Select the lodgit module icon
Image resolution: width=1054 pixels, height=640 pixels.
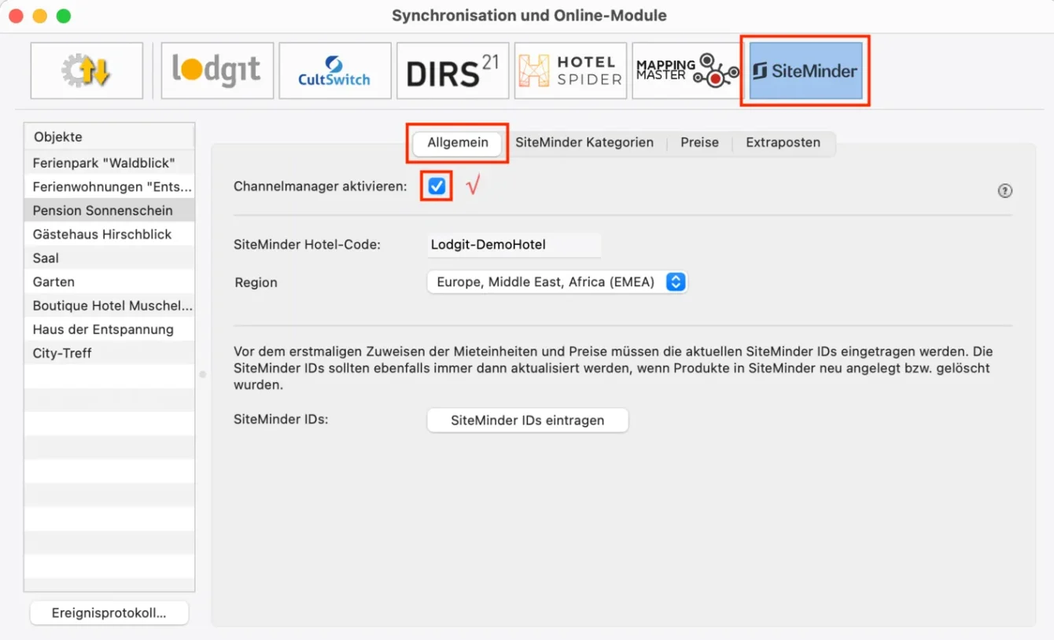(217, 71)
